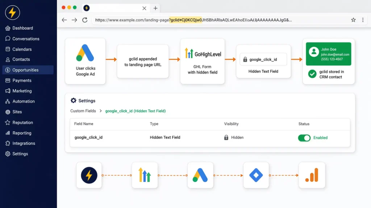Click the breadcrumb chevron after Custom Fields
The width and height of the screenshot is (371, 208).
[x=101, y=111]
